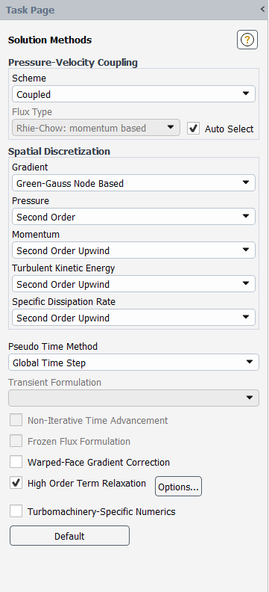Open the Solution Methods help icon
The width and height of the screenshot is (269, 592).
click(247, 40)
